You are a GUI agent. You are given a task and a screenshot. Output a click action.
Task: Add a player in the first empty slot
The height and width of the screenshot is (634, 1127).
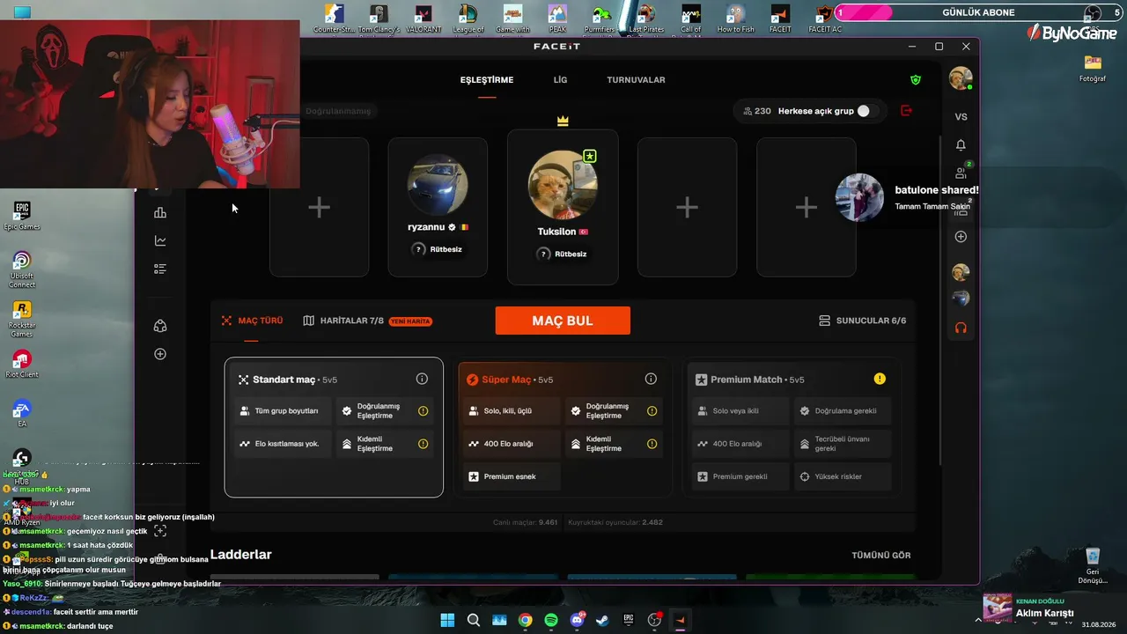click(x=319, y=207)
